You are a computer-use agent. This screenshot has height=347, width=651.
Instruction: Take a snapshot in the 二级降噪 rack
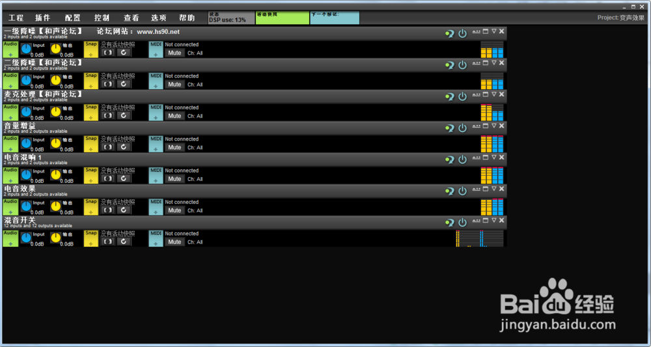point(107,84)
